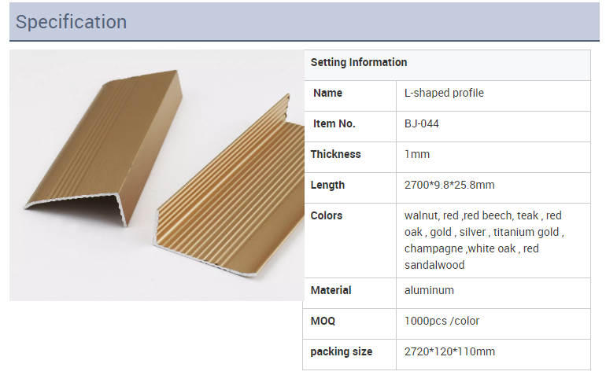The height and width of the screenshot is (375, 606).
Task: Select the Name row label
Action: [x=327, y=93]
